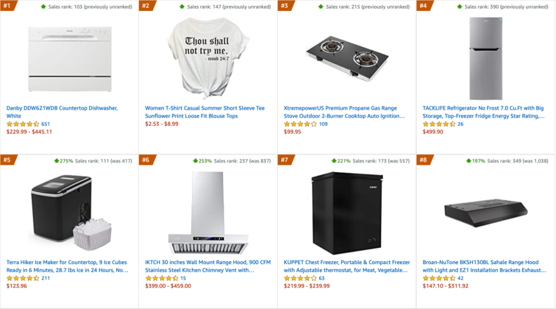This screenshot has width=556, height=309.
Task: Click the star rating of the TACKLIFE refrigerator
Action: [439, 124]
